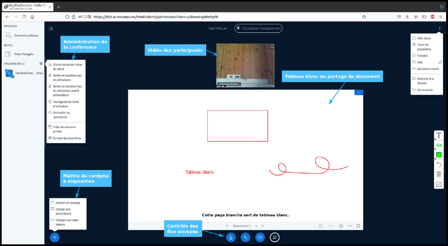Viewport: 448px width, 246px height.
Task: Select Débuter un sondage menu entry
Action: coord(68,203)
